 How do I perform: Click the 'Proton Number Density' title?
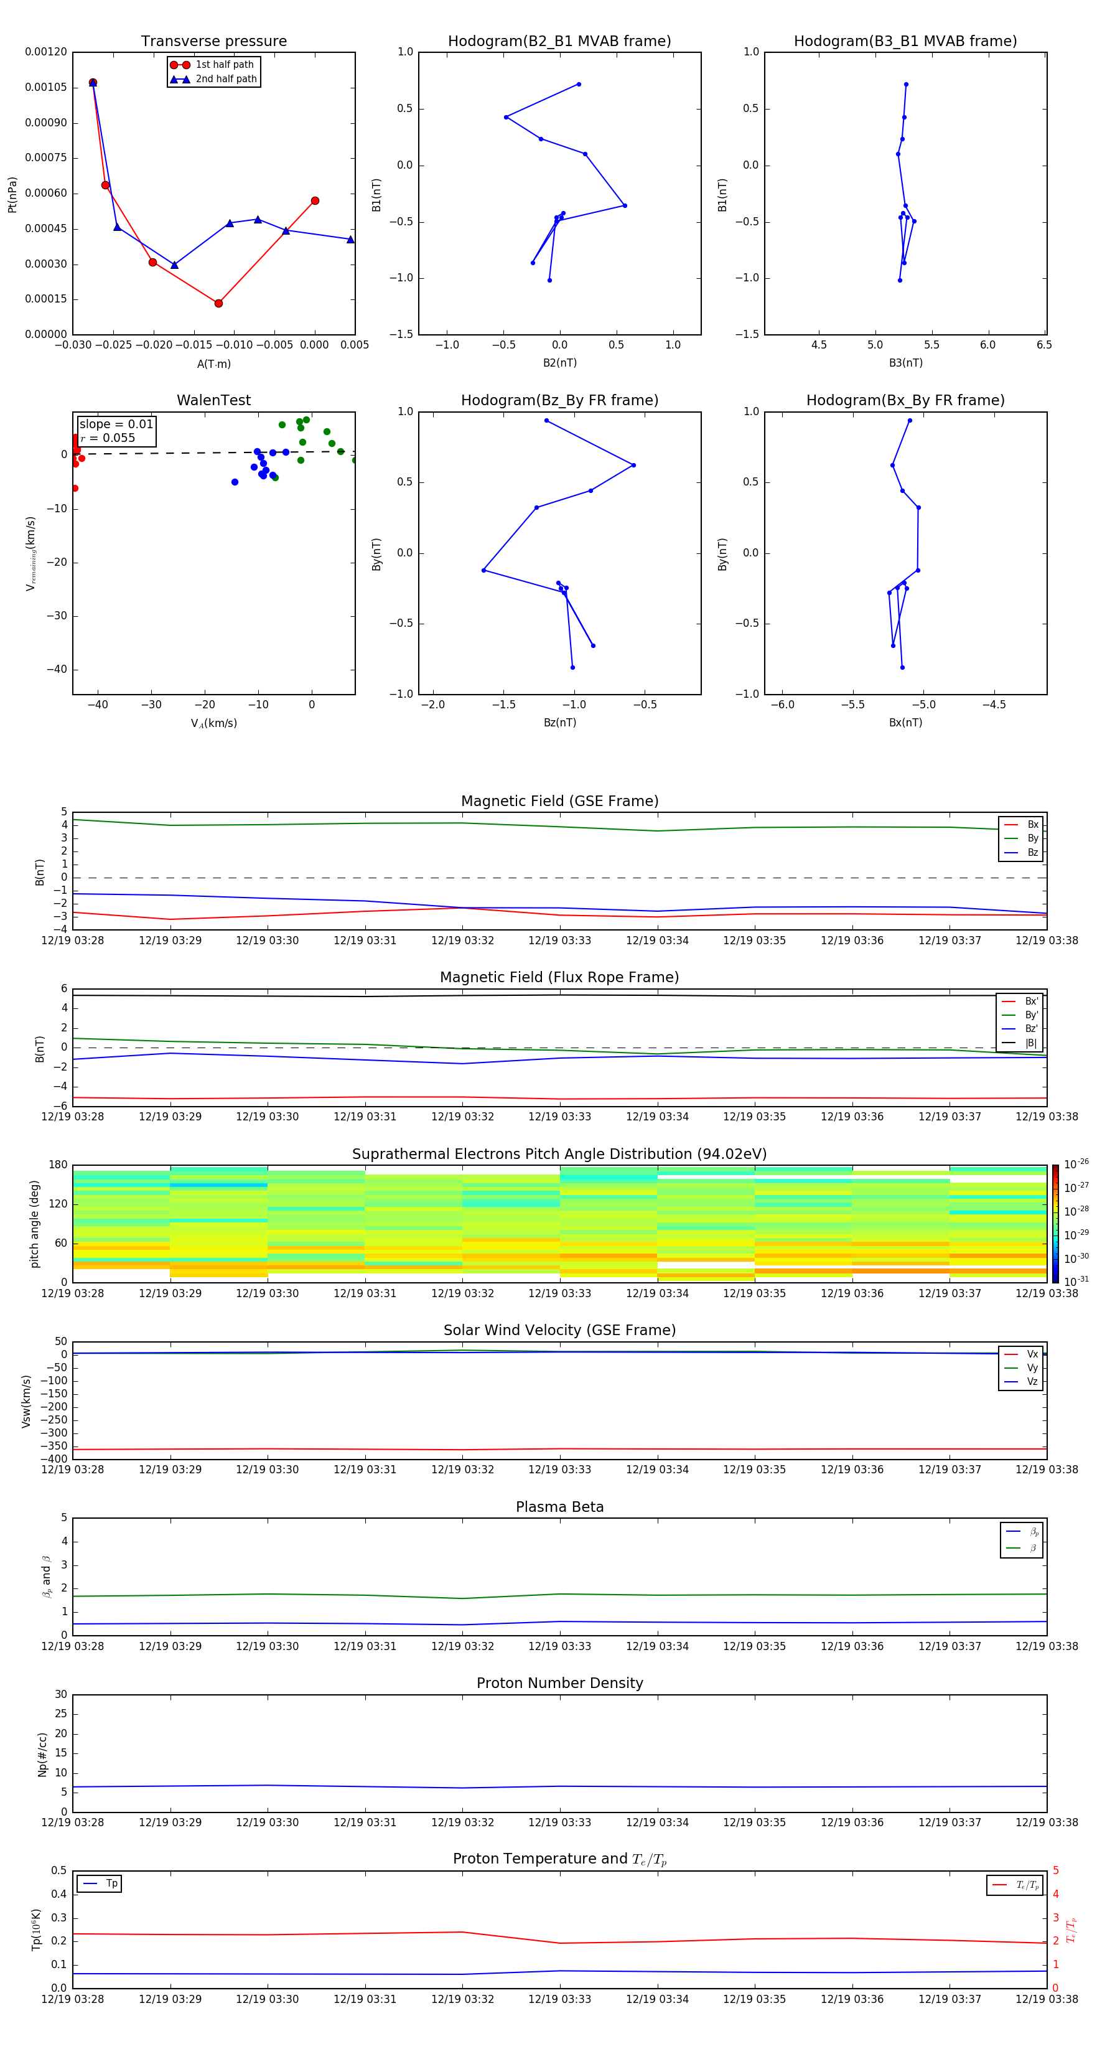pyautogui.click(x=559, y=1684)
